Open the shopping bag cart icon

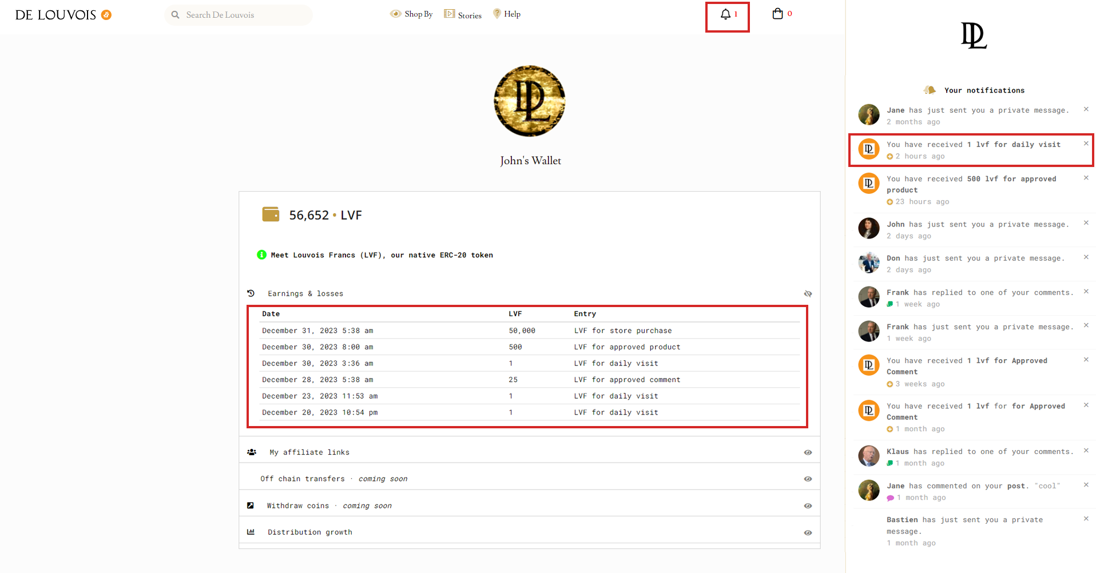click(x=777, y=14)
